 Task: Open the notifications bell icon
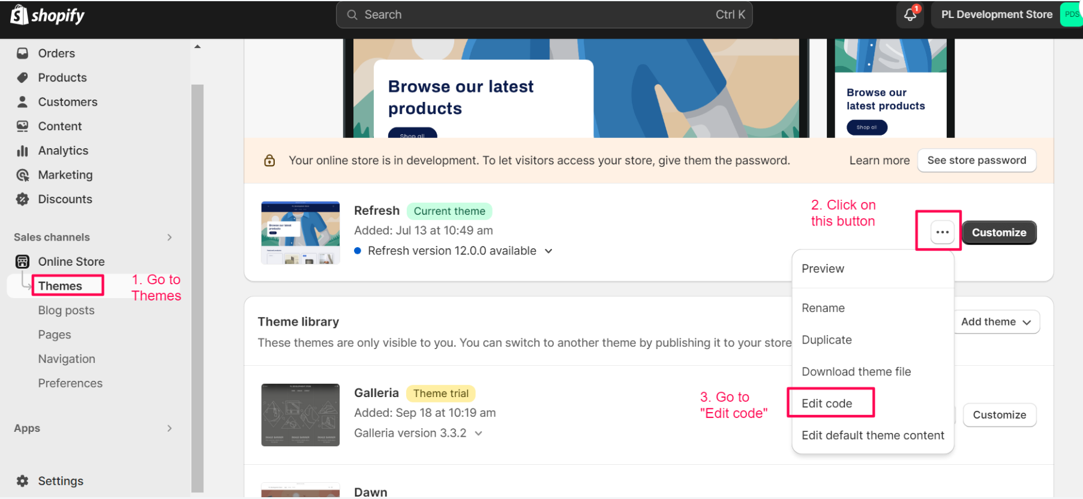[910, 15]
